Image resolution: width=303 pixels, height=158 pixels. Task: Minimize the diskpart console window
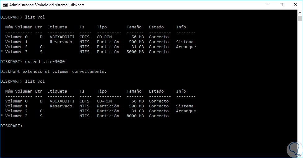(x=267, y=5)
